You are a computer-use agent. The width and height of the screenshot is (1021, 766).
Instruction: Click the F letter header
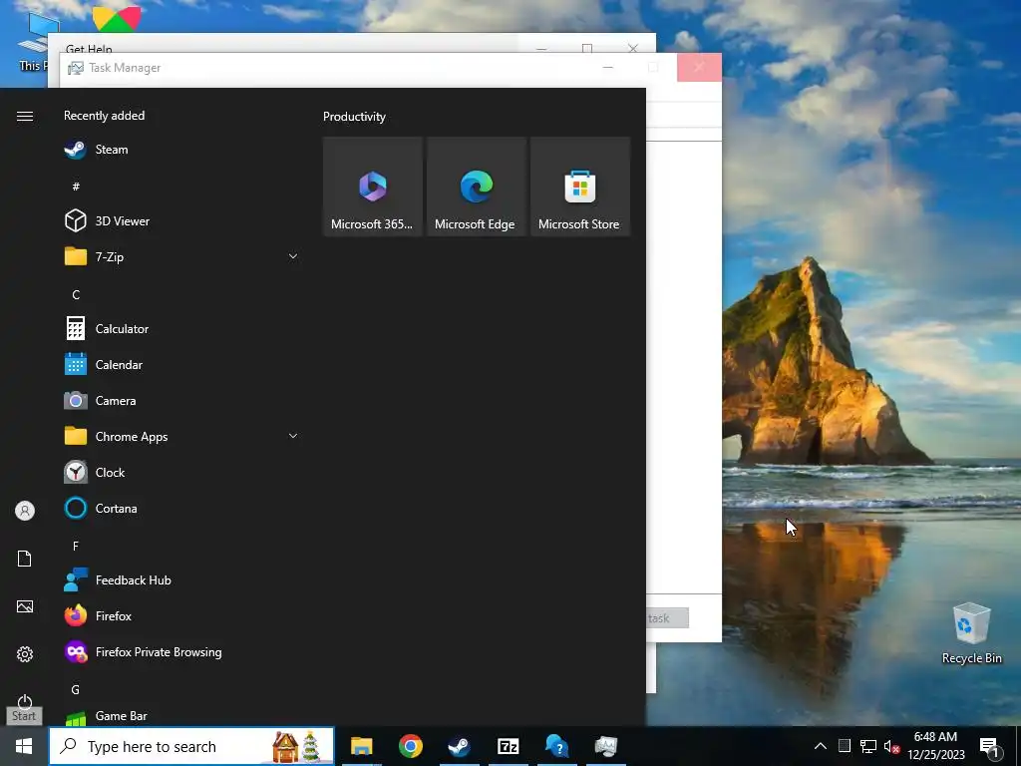[x=76, y=546]
